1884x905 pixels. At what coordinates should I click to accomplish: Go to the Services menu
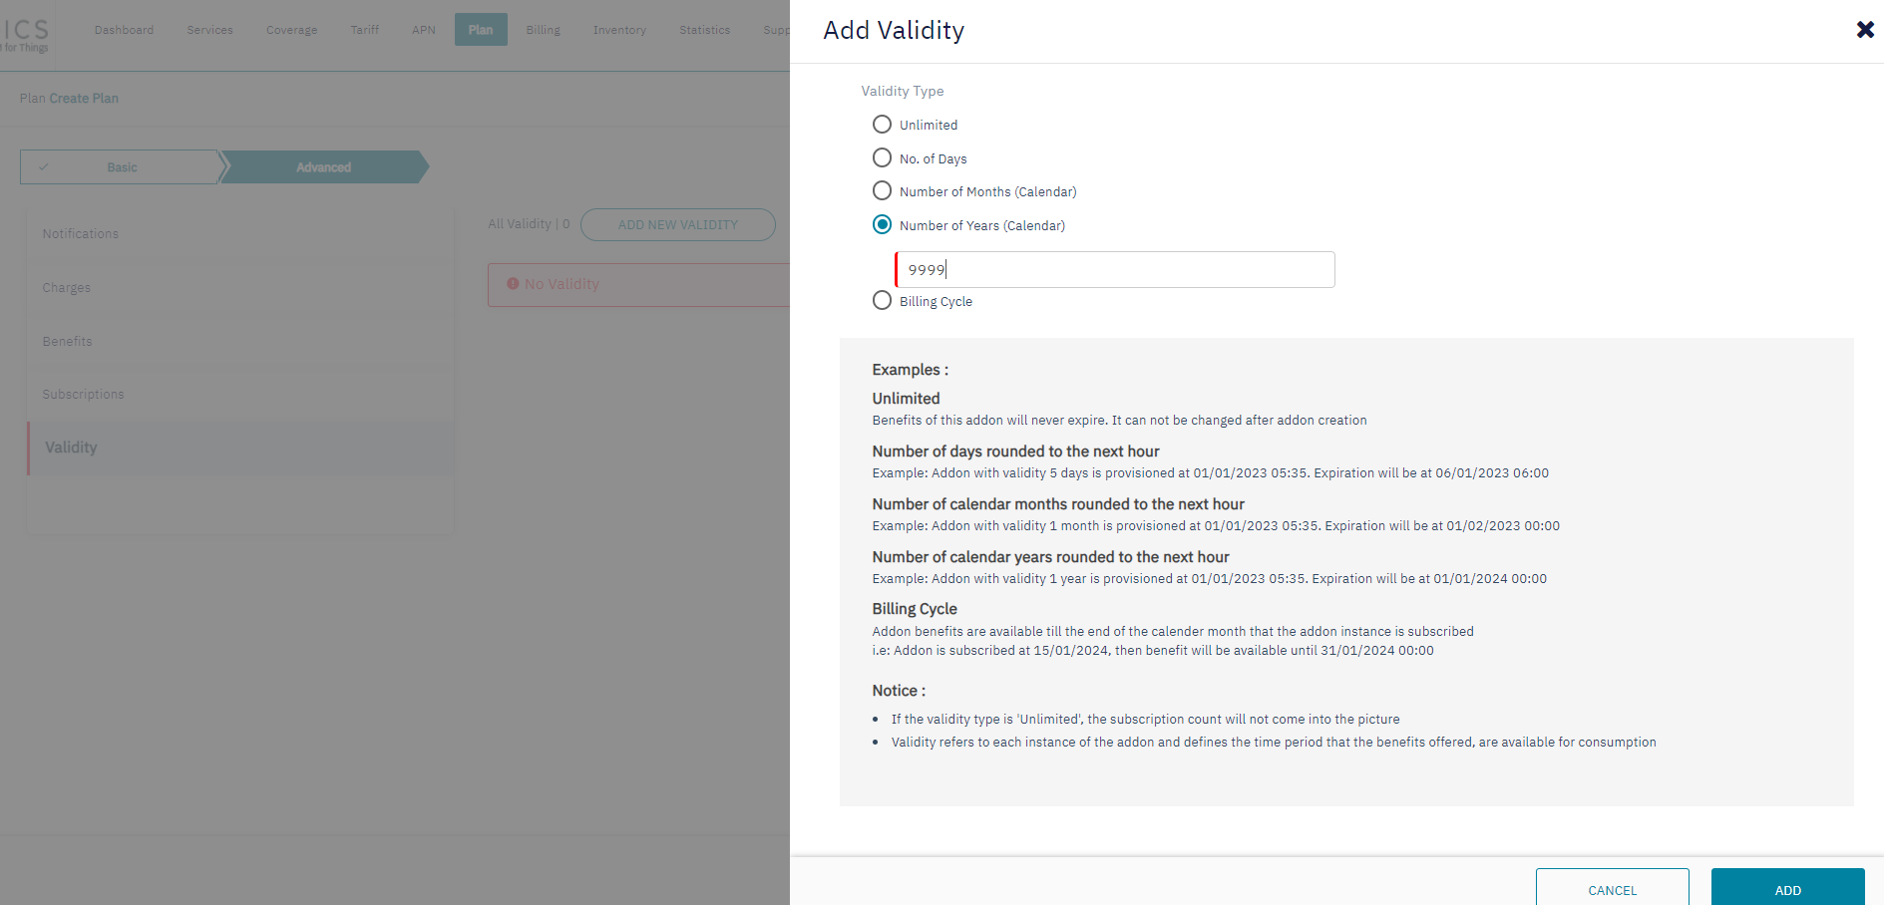209,30
